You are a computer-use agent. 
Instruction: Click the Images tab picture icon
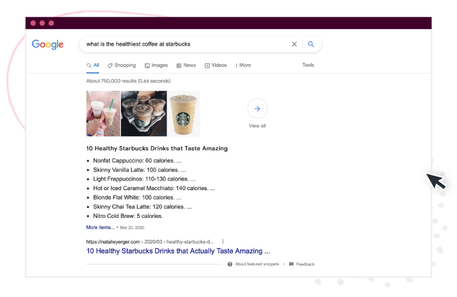tap(147, 66)
